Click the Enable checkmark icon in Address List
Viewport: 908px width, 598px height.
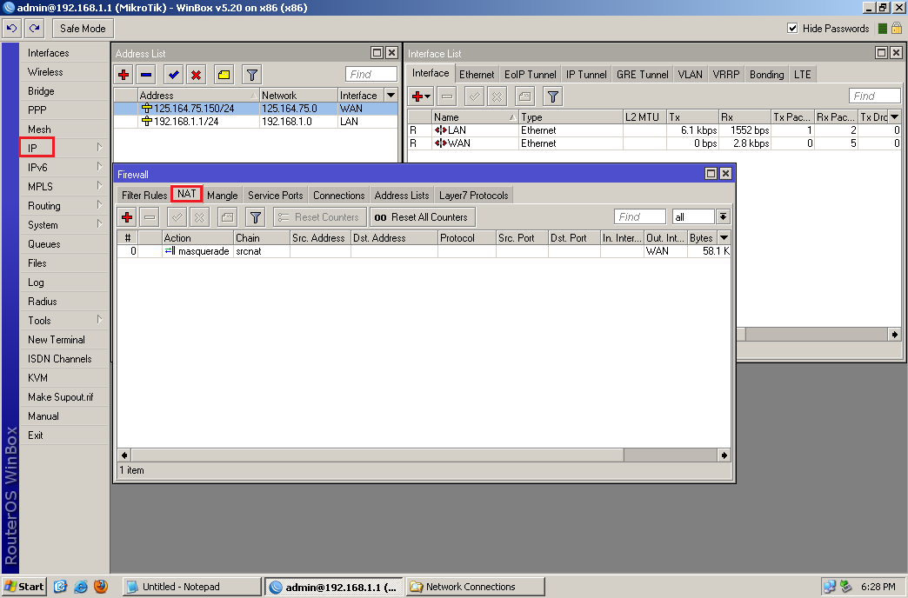coord(173,75)
